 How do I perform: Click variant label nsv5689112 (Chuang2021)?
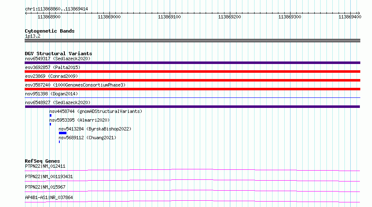click(87, 138)
